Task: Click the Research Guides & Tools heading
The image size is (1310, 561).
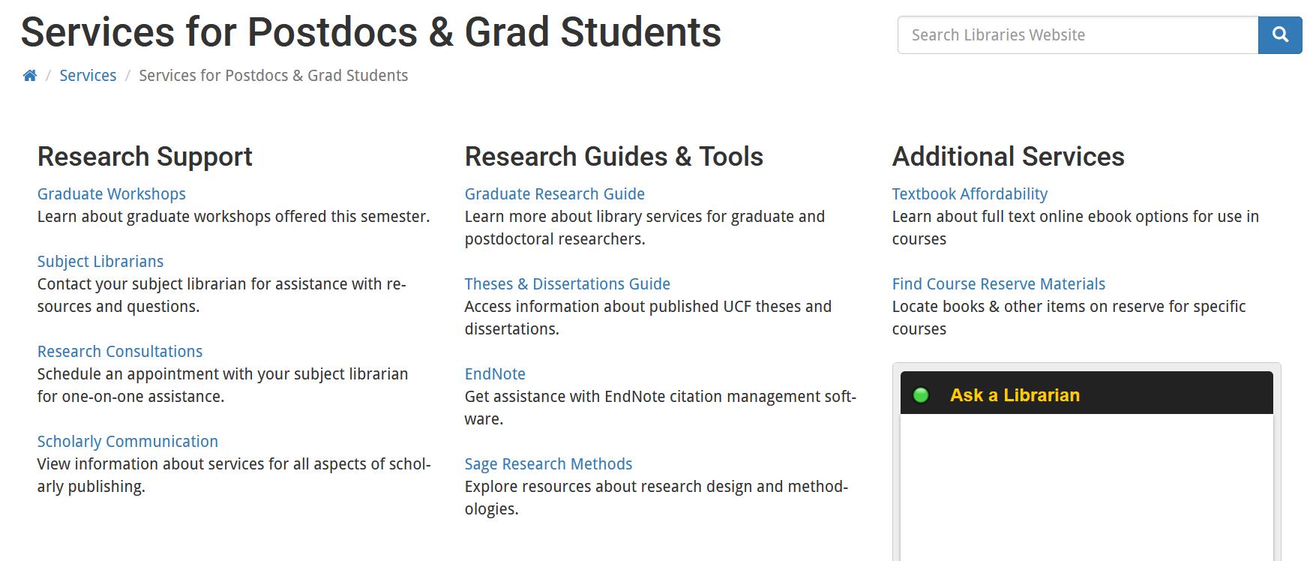Action: pos(614,157)
